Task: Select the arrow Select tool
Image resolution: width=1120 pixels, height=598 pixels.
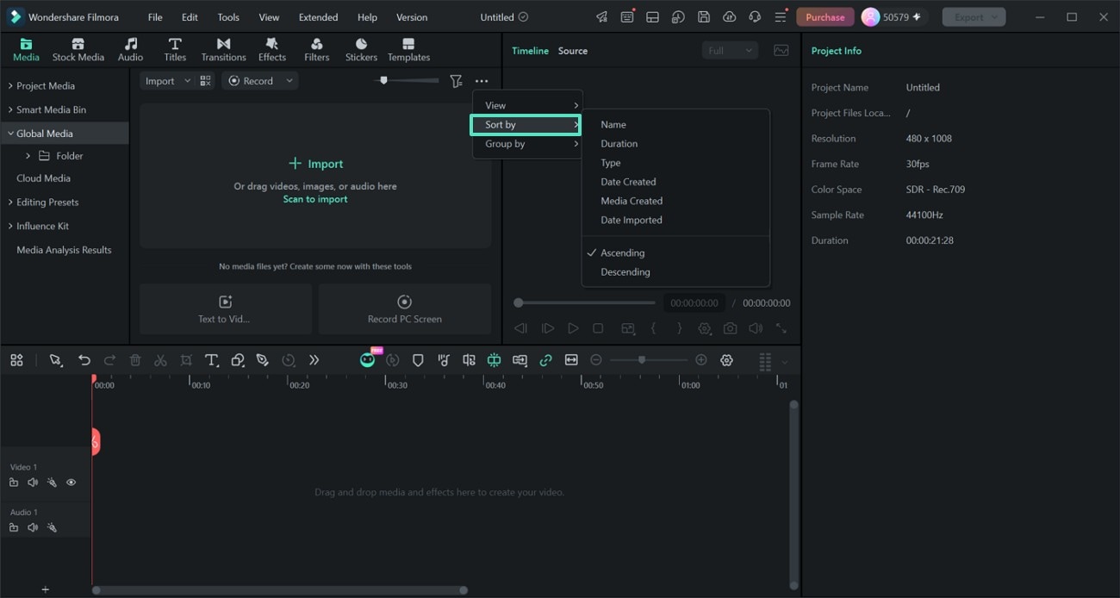Action: (x=56, y=360)
